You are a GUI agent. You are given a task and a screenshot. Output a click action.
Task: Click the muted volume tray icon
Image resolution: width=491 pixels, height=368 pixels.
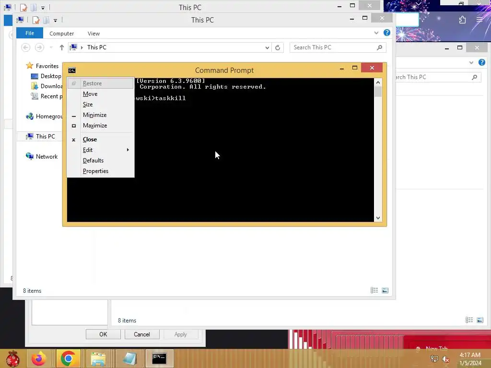(445, 359)
